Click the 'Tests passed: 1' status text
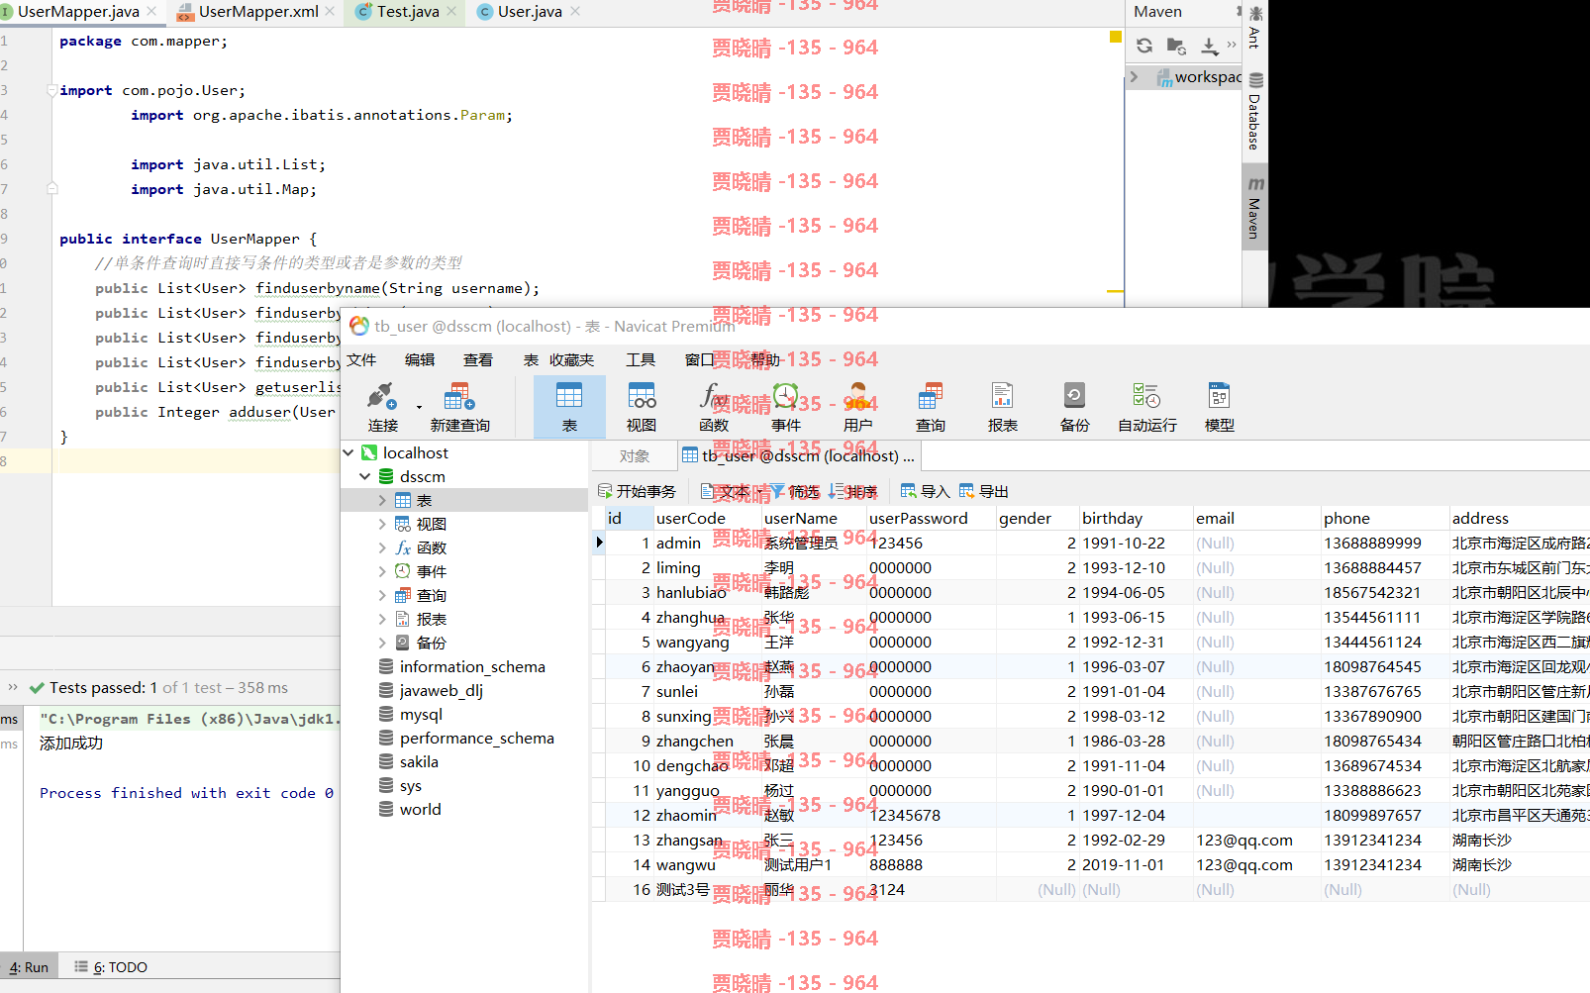 tap(103, 687)
